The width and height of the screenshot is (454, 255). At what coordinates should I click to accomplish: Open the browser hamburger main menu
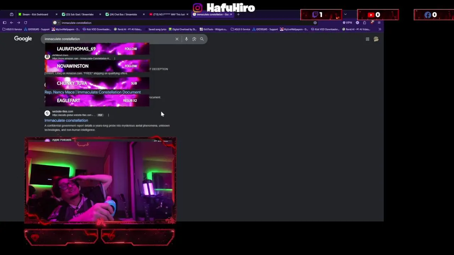point(379,23)
